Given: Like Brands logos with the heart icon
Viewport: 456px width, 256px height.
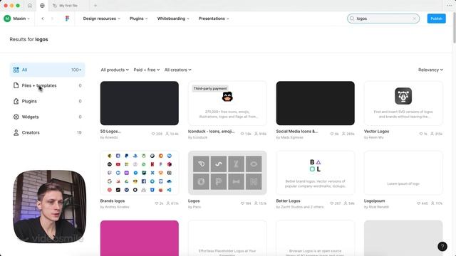Looking at the screenshot, I should click(157, 203).
